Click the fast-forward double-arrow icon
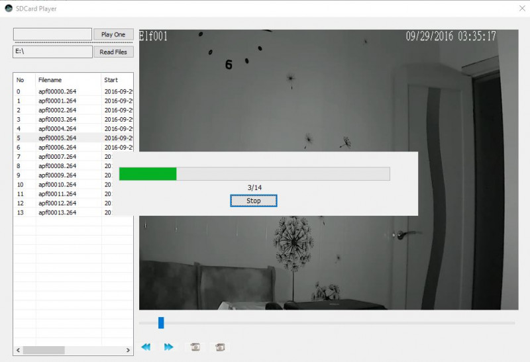530x362 pixels. click(x=168, y=347)
